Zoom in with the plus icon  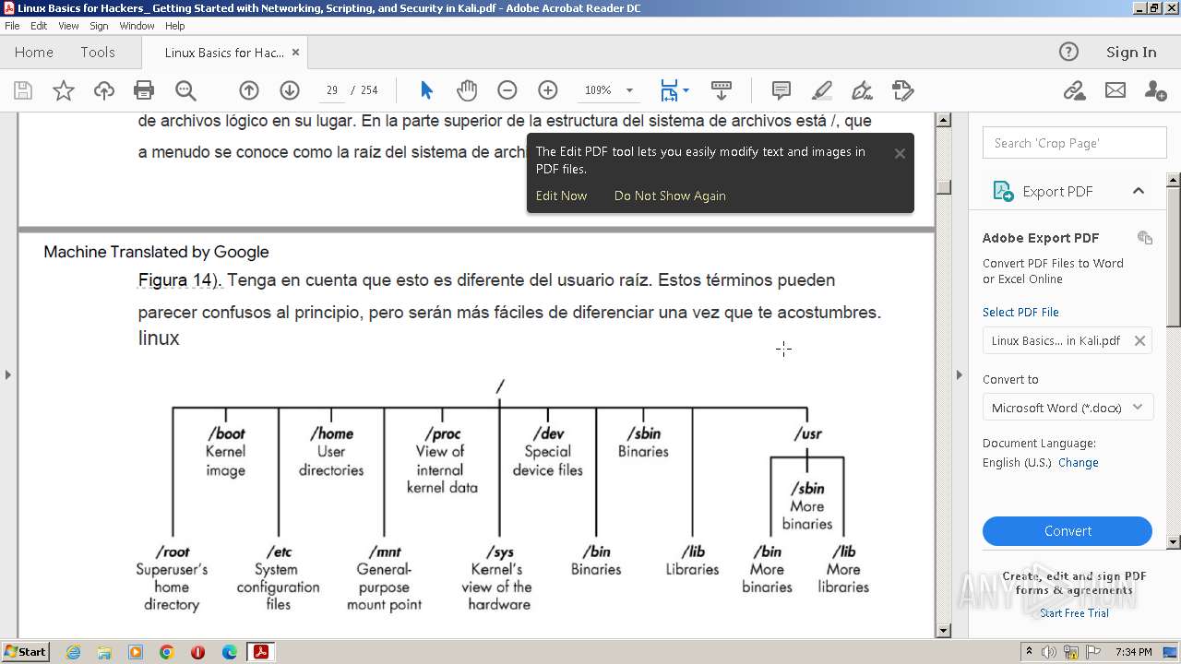click(x=548, y=90)
